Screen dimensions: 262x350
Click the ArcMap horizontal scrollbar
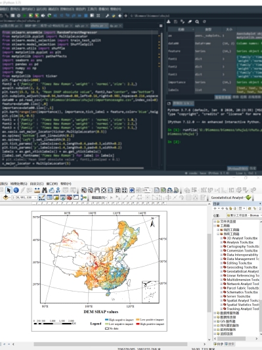coord(110,344)
